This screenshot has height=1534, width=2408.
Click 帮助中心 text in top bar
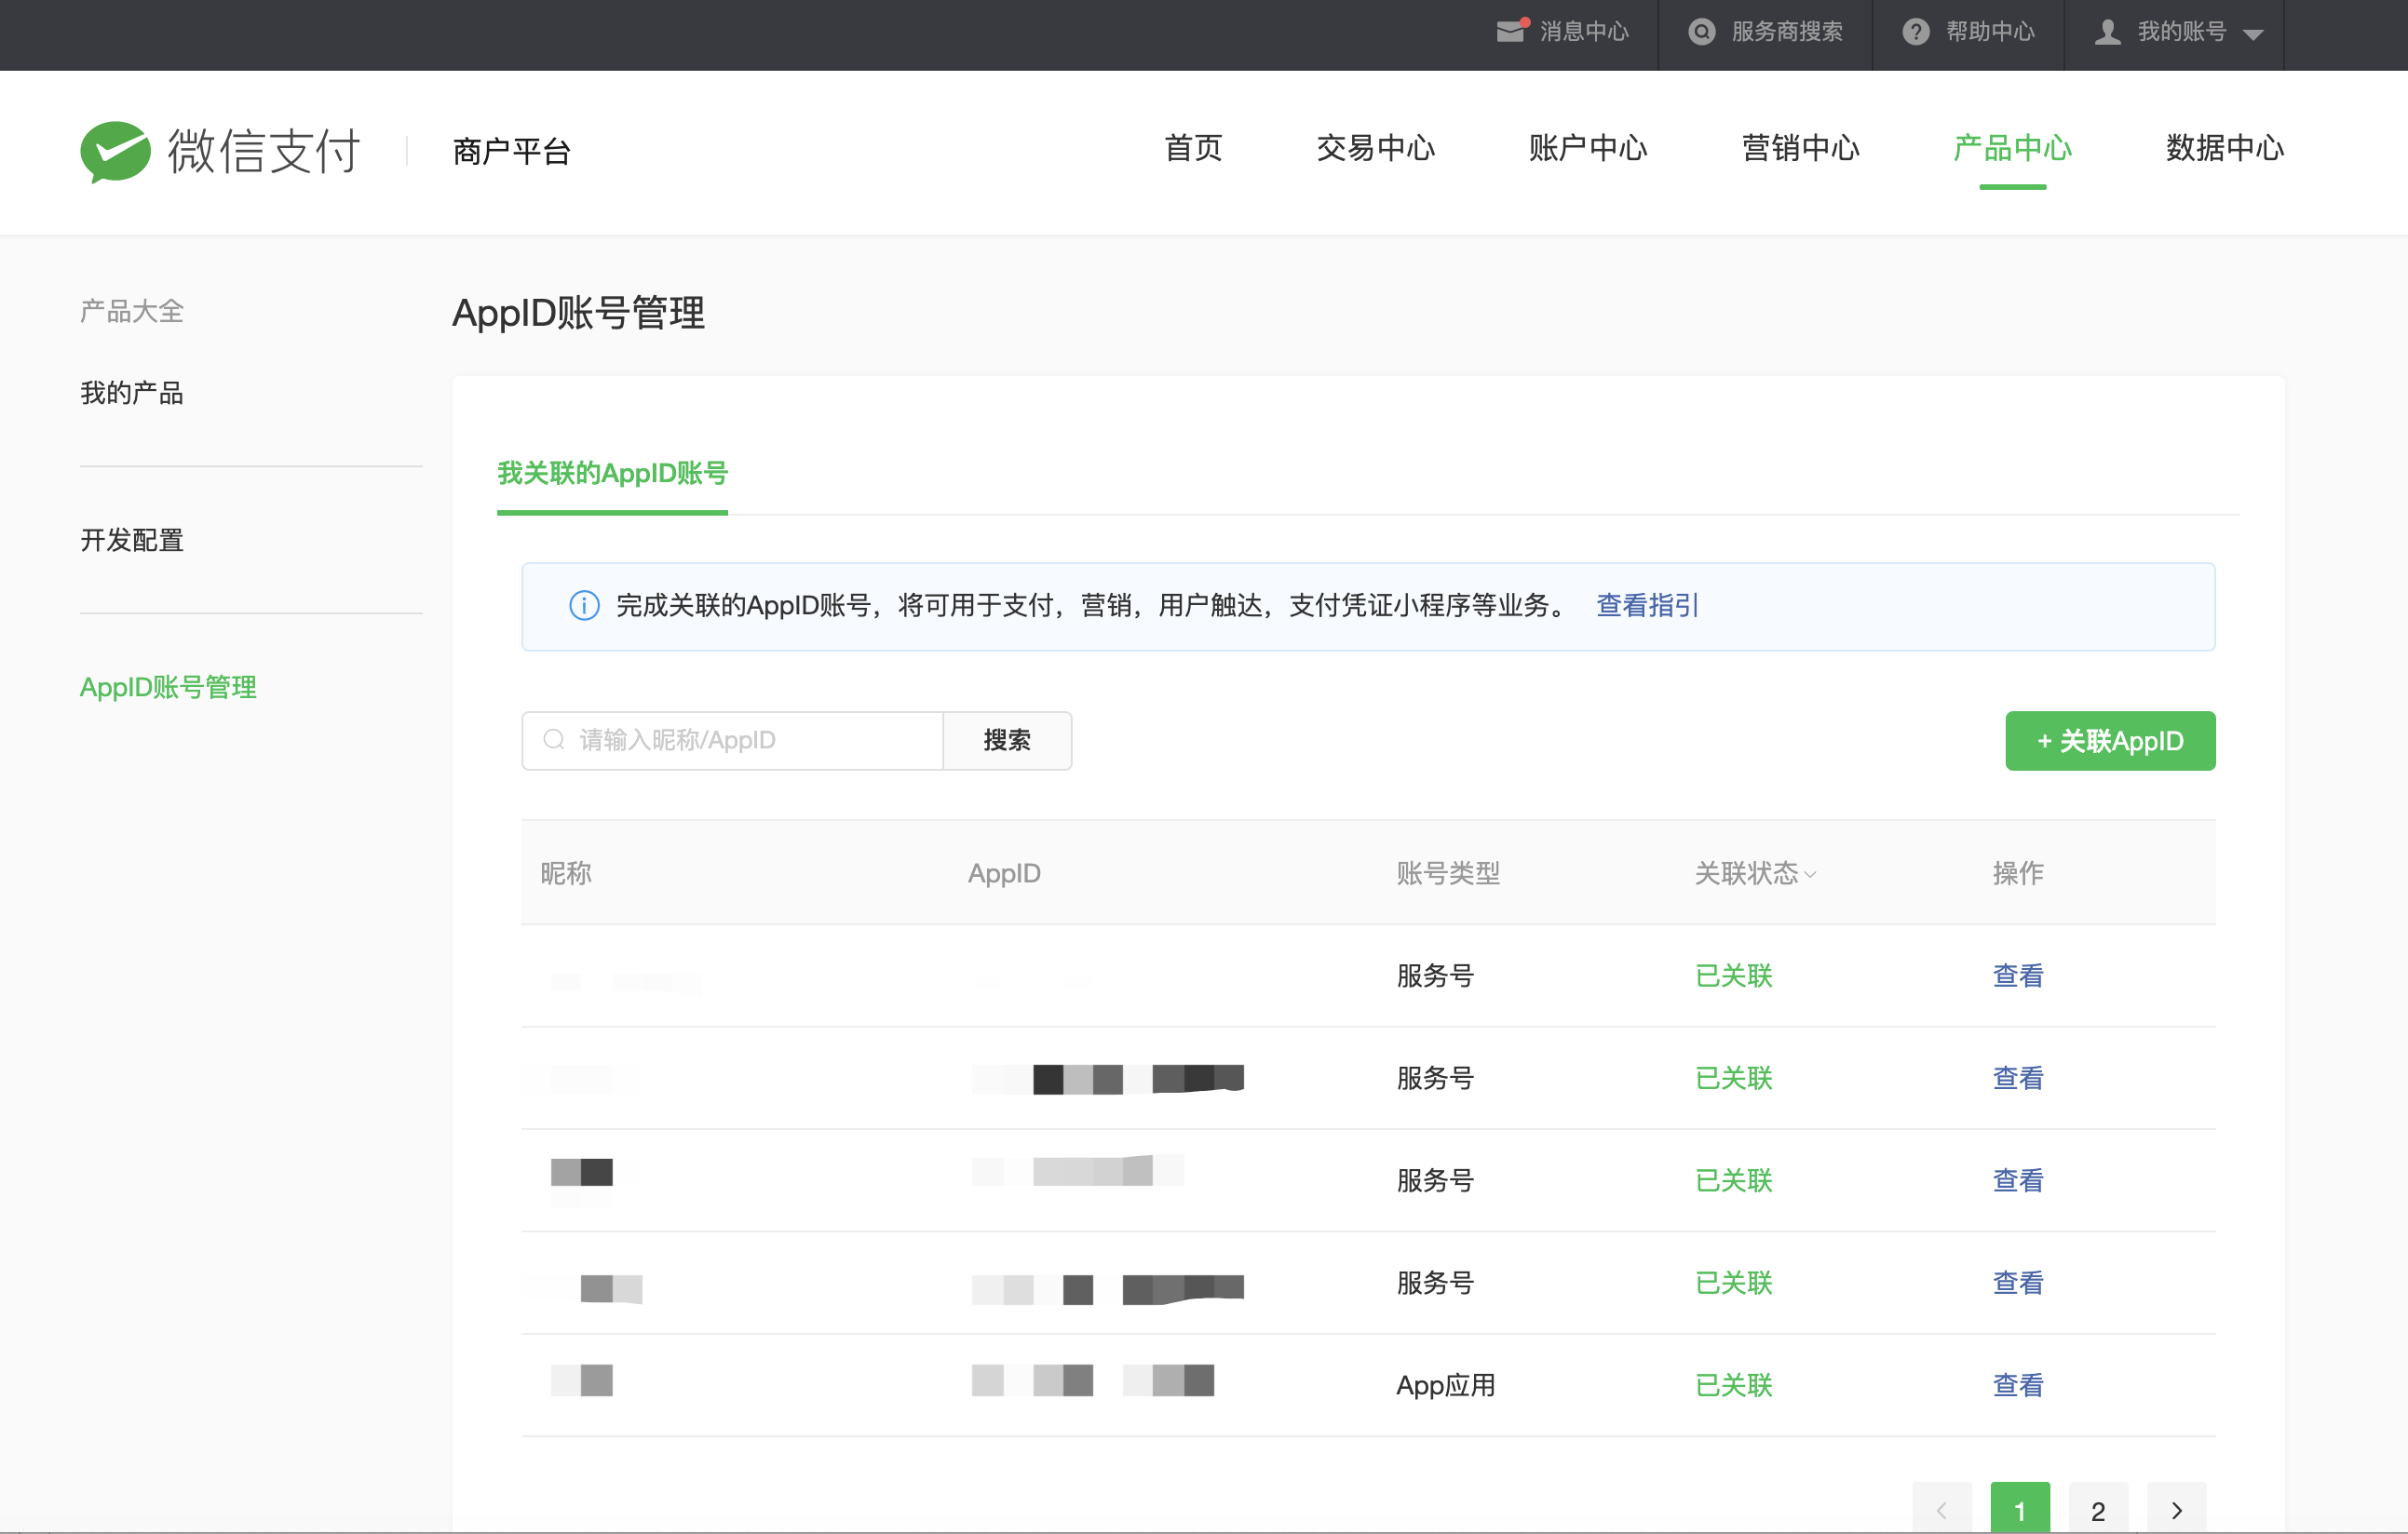[1990, 32]
